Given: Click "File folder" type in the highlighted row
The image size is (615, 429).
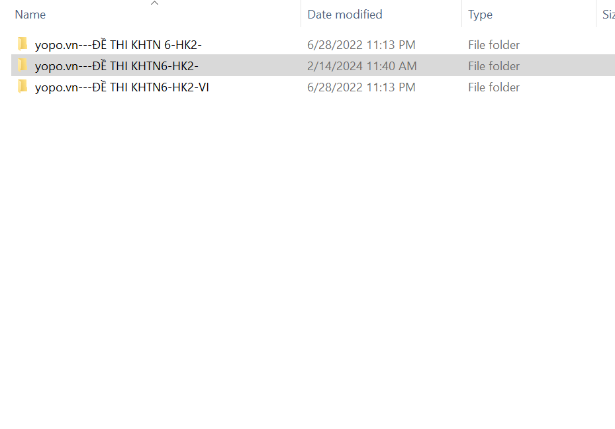Looking at the screenshot, I should (x=494, y=66).
